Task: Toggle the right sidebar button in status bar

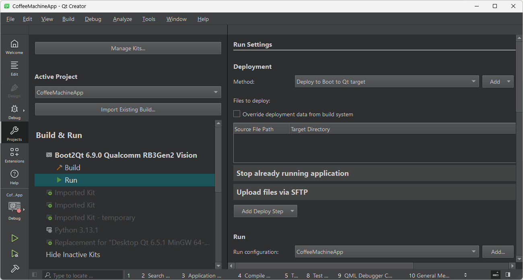Action: [x=508, y=275]
